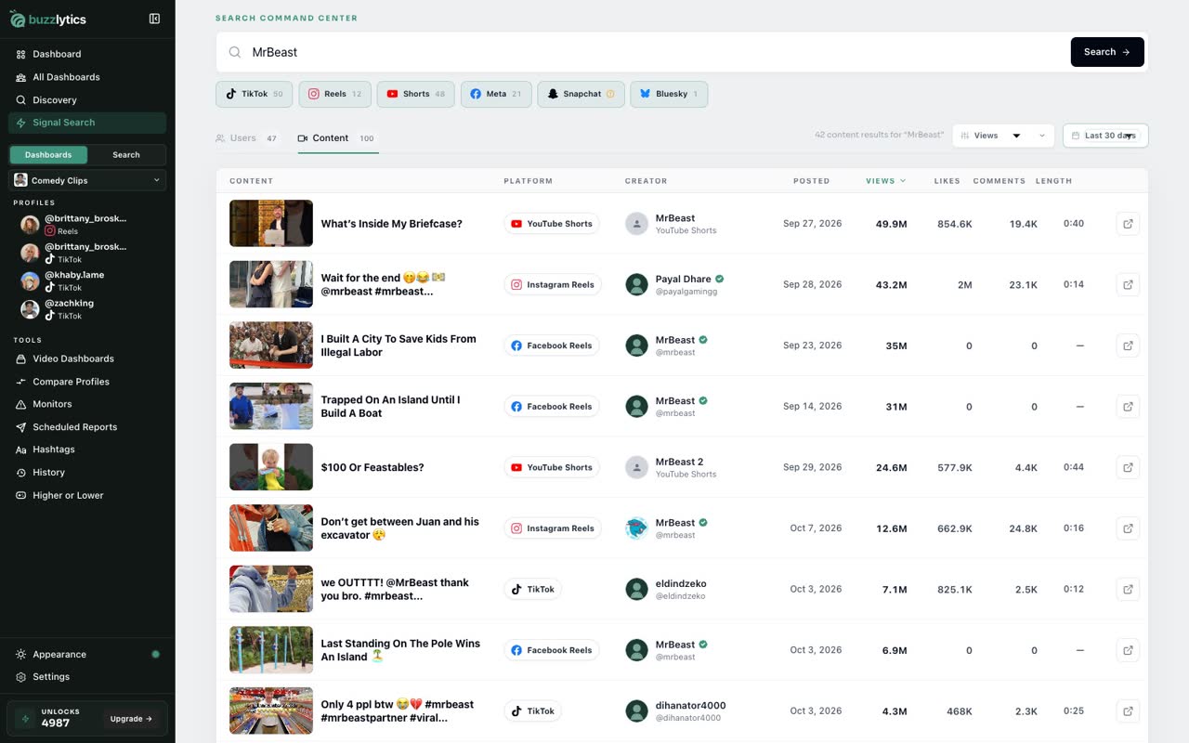This screenshot has height=743, width=1189.
Task: Open external link for $100 Or Feastables row
Action: pos(1128,467)
